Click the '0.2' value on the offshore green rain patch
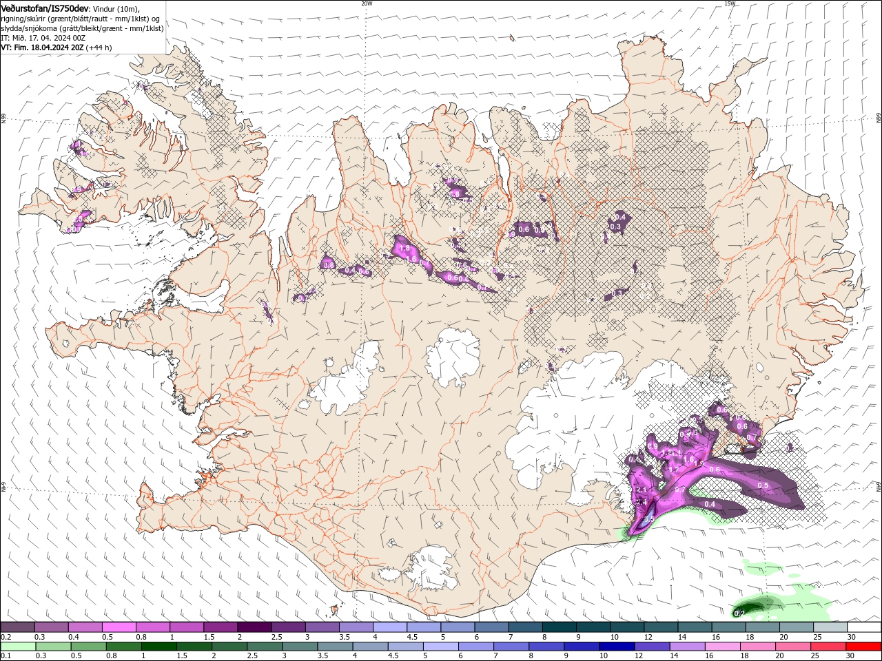Screen dimensions: 882x661 point(739,613)
